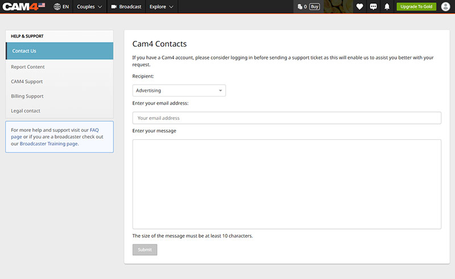Click the Broadcast camera button
The image size is (455, 279).
pos(126,7)
